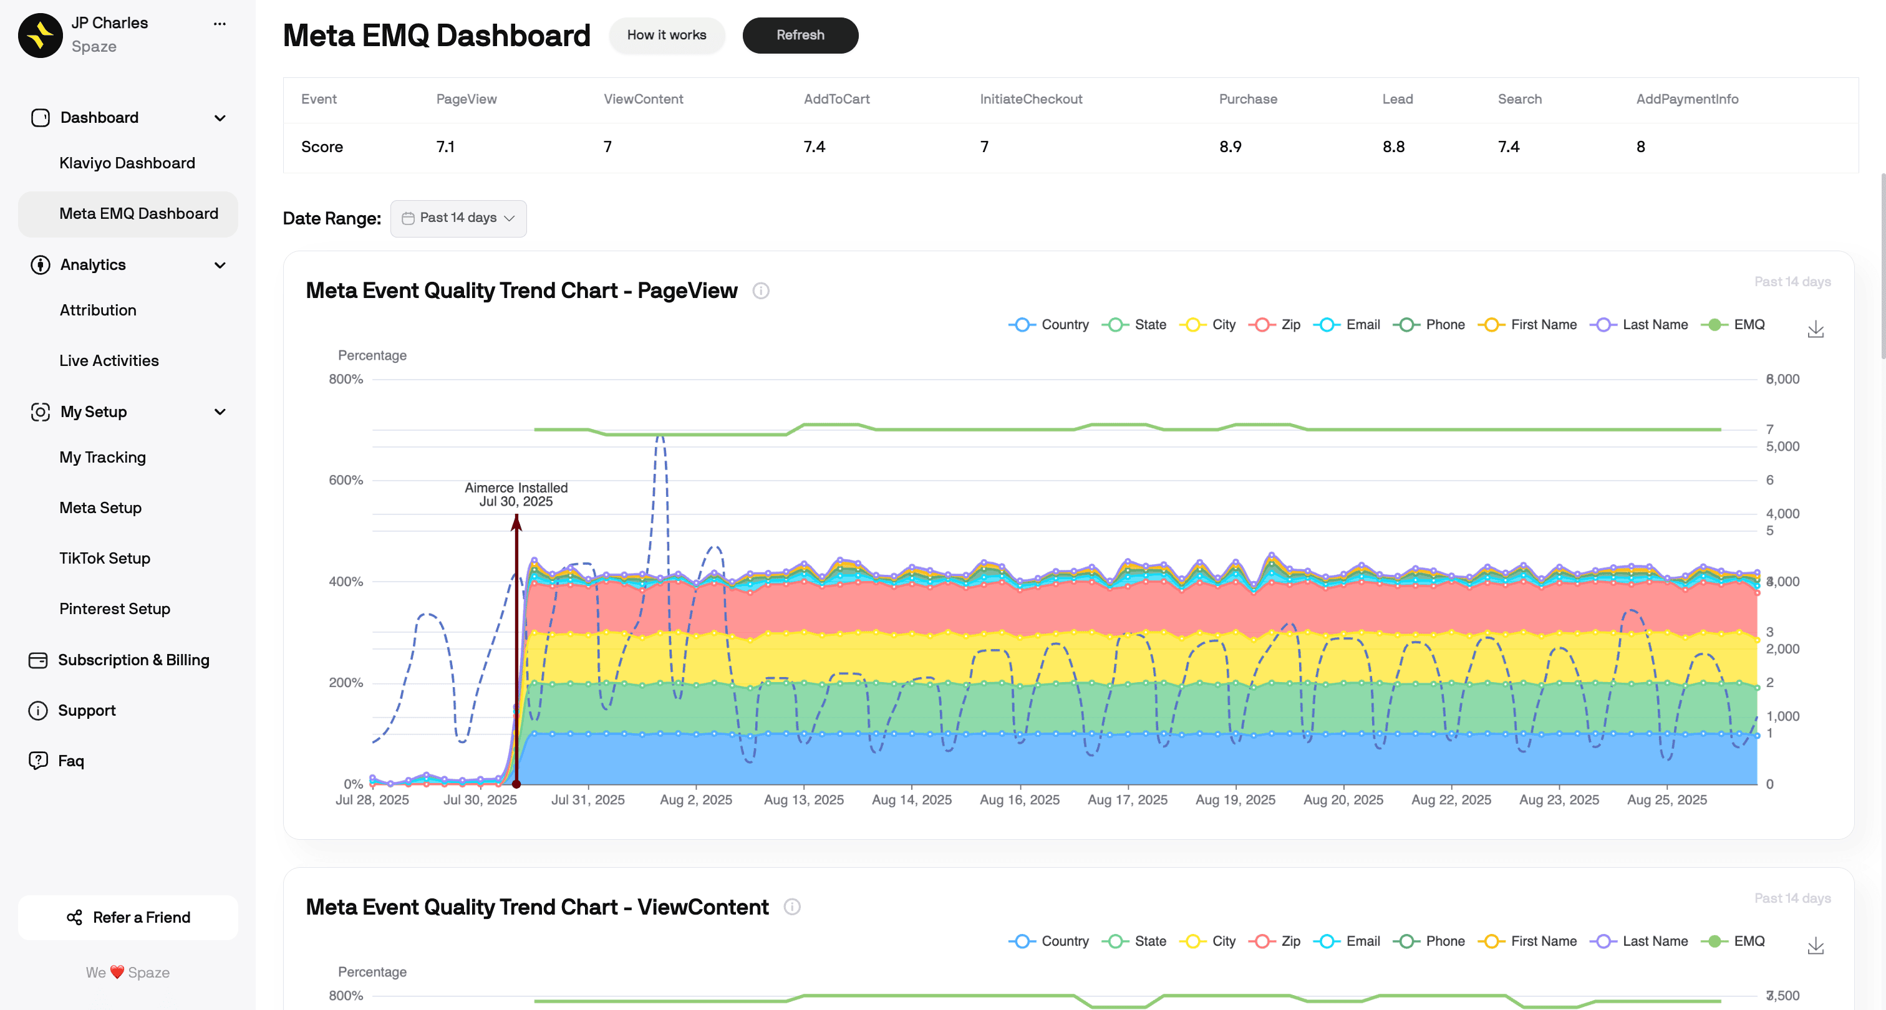Collapse the Analytics sidebar section

pos(220,265)
